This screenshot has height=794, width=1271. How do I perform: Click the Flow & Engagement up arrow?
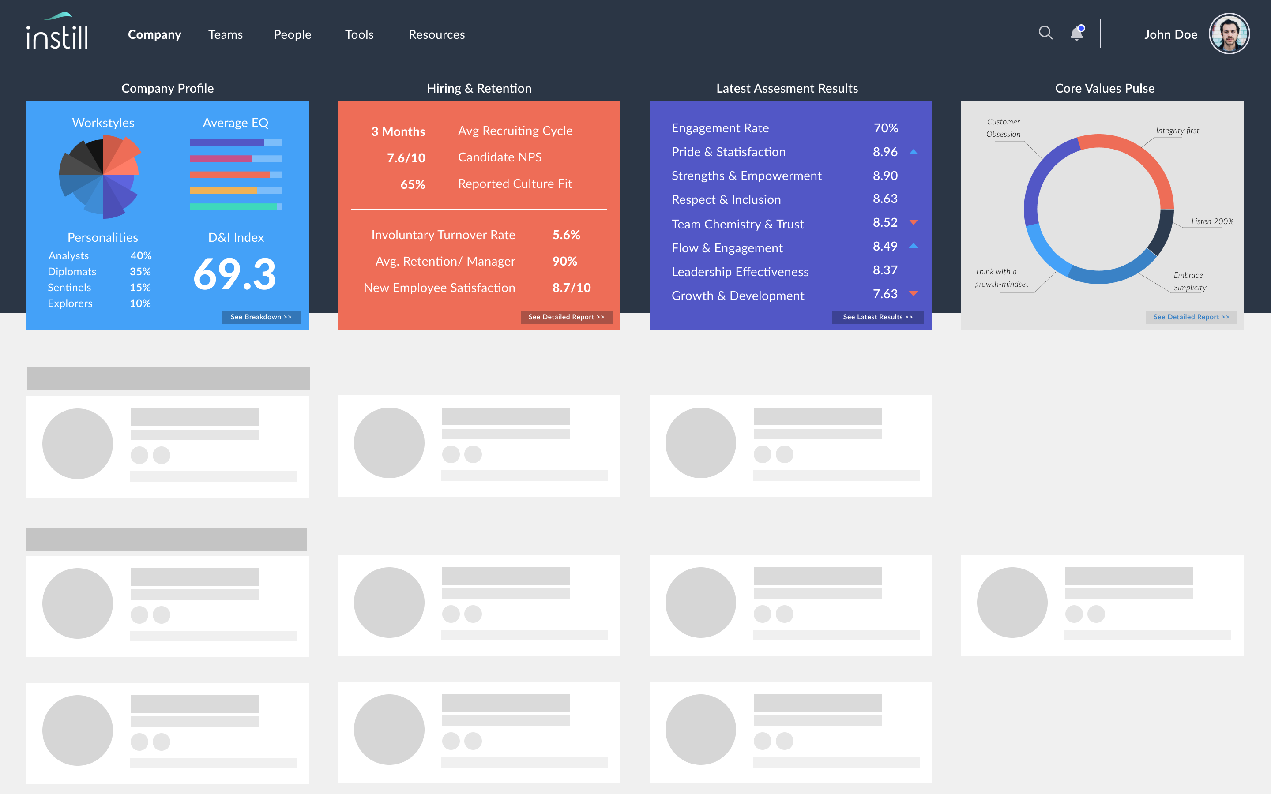[x=914, y=246]
